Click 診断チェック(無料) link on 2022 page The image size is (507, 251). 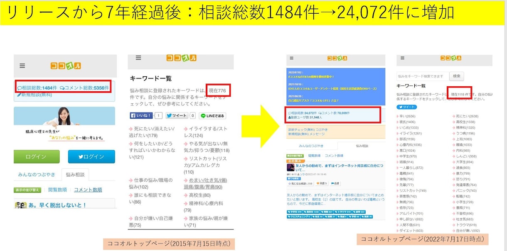coord(301,129)
